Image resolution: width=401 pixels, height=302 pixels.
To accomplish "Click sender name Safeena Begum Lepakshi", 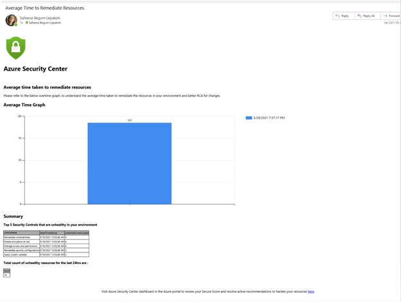I will click(40, 18).
